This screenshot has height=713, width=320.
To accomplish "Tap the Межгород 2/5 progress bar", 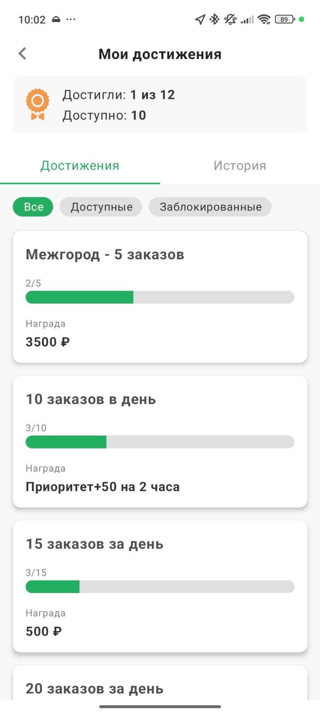I will 160,297.
